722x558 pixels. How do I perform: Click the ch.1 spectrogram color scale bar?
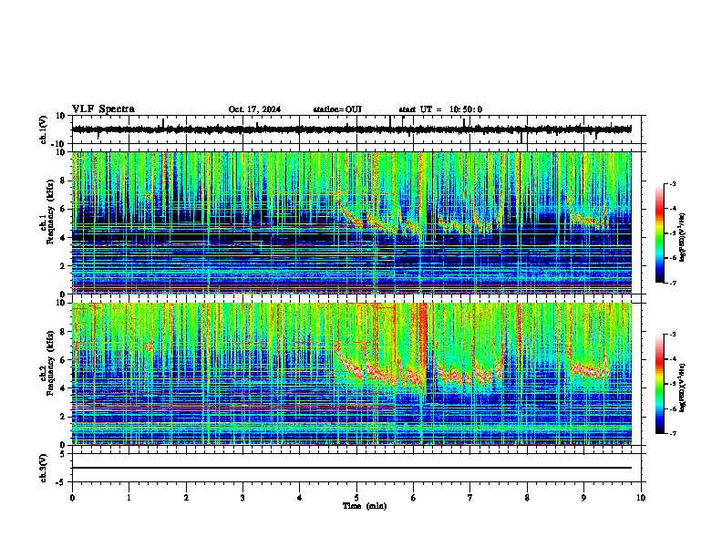tap(659, 233)
